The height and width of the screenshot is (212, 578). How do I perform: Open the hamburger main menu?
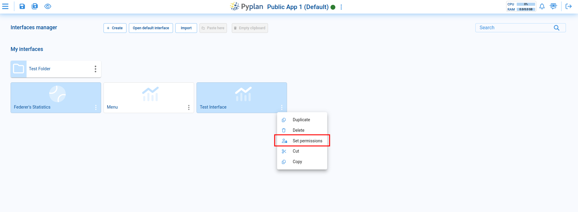5,6
